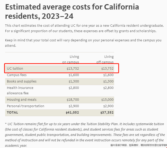This screenshot has width=167, height=148.
Task: Click the 'Living off campus' column header
Action: (105, 59)
